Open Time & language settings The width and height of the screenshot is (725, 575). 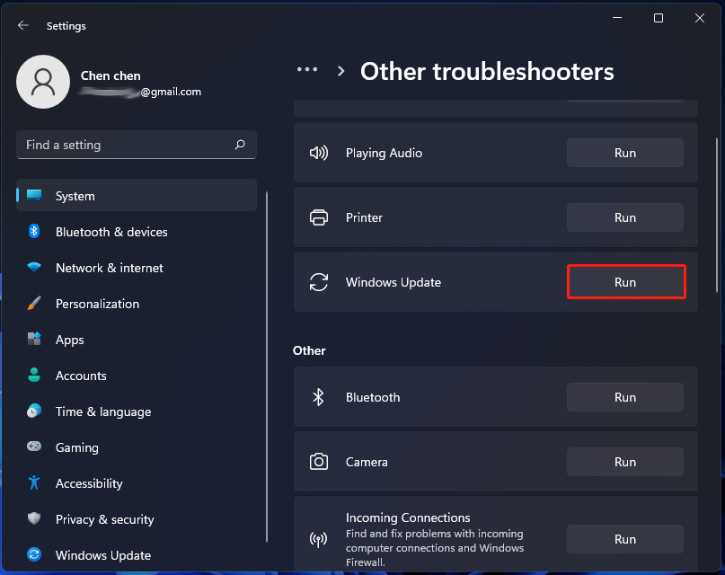click(x=137, y=411)
